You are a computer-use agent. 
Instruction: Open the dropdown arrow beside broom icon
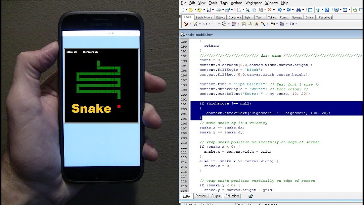[x=190, y=24]
